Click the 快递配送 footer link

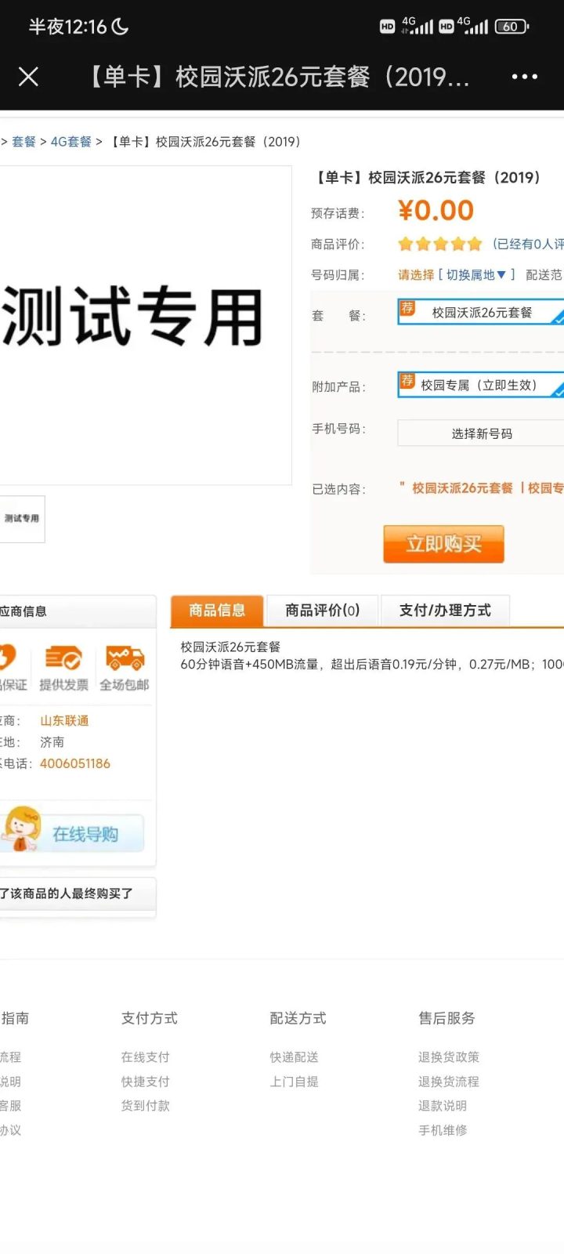click(x=294, y=1057)
